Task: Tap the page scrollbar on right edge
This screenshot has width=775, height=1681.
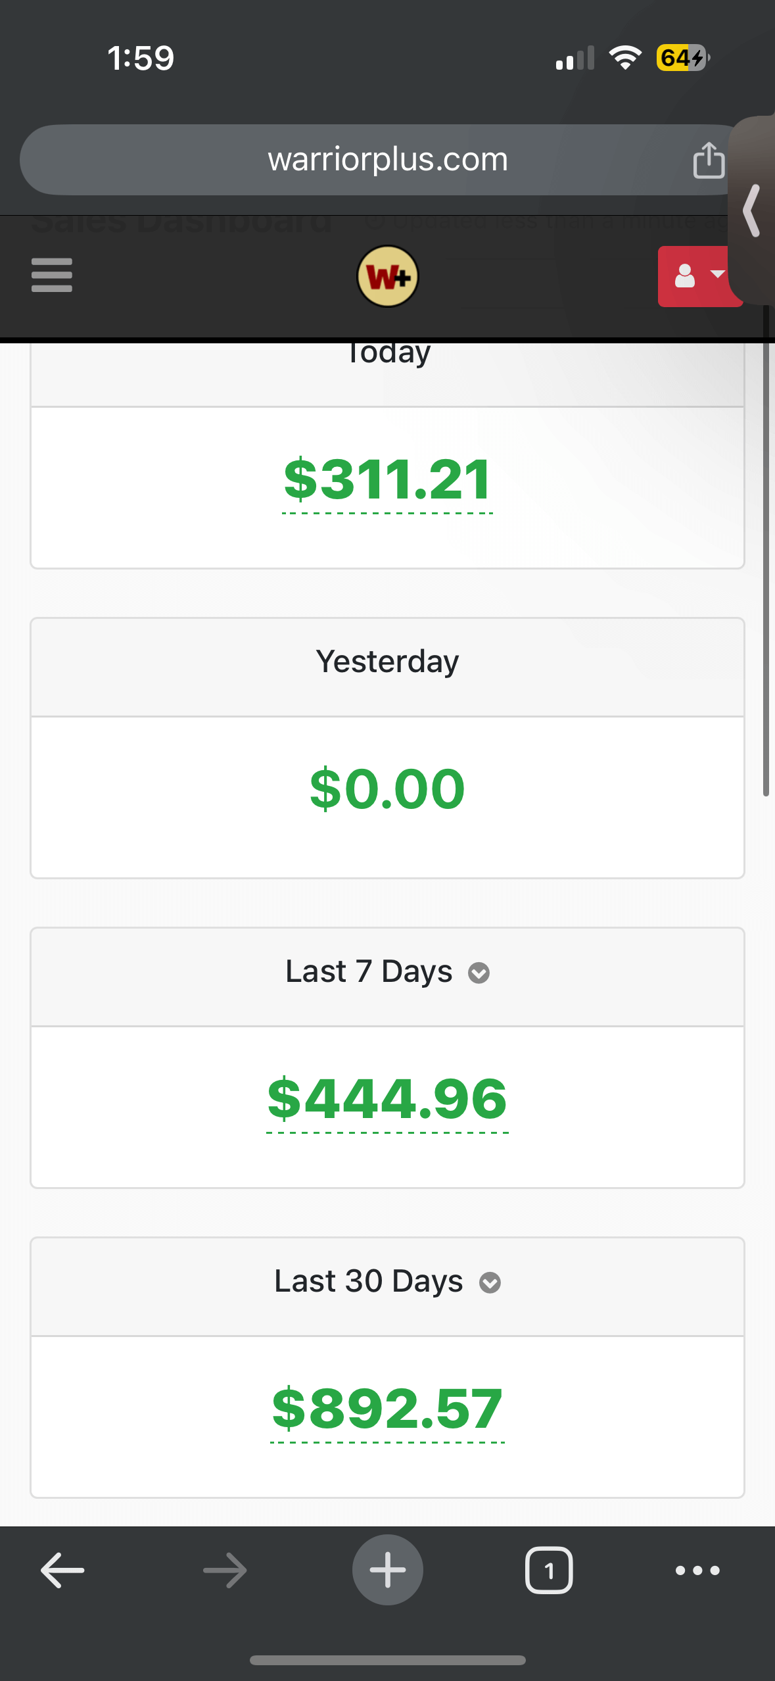Action: point(766,552)
